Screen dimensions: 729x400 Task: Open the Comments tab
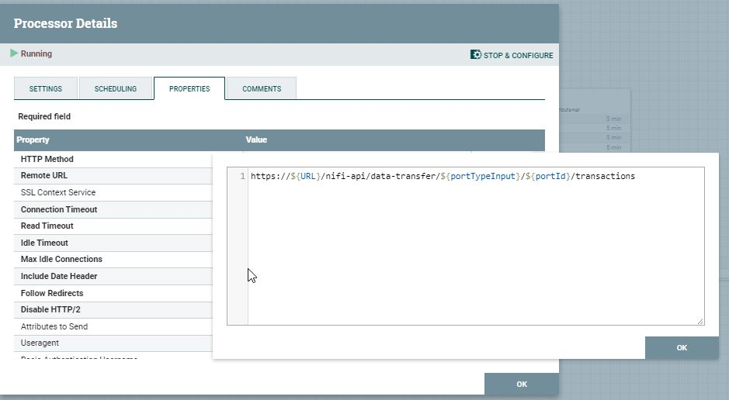(x=262, y=88)
